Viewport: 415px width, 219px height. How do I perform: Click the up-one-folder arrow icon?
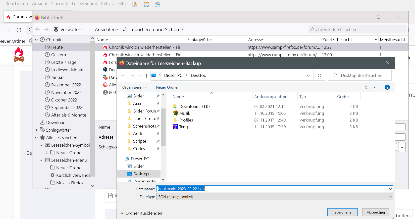[146, 76]
